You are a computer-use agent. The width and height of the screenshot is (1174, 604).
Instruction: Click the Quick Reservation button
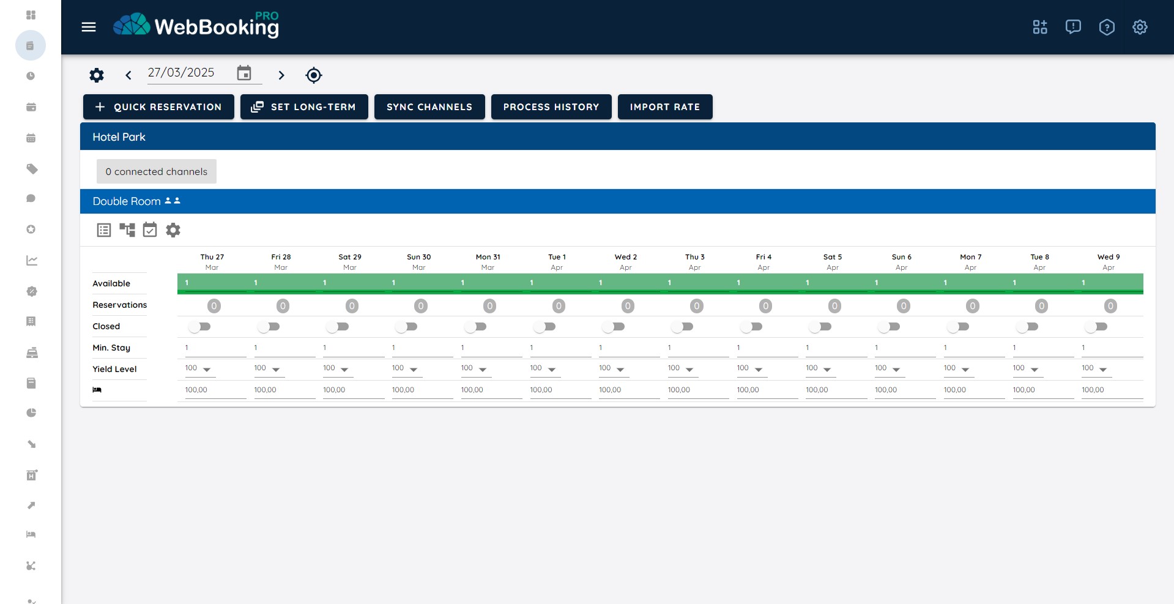158,107
